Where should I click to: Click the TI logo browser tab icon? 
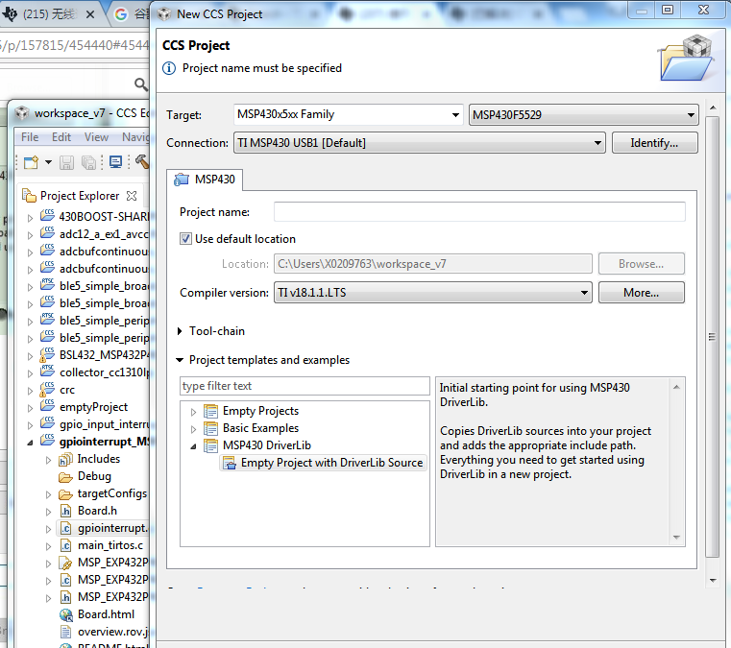[11, 14]
